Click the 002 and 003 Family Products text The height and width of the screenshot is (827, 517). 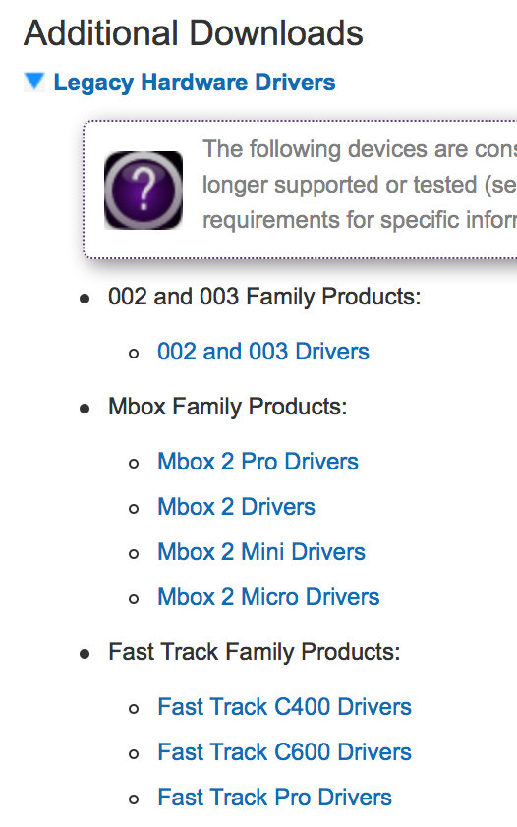pyautogui.click(x=264, y=297)
